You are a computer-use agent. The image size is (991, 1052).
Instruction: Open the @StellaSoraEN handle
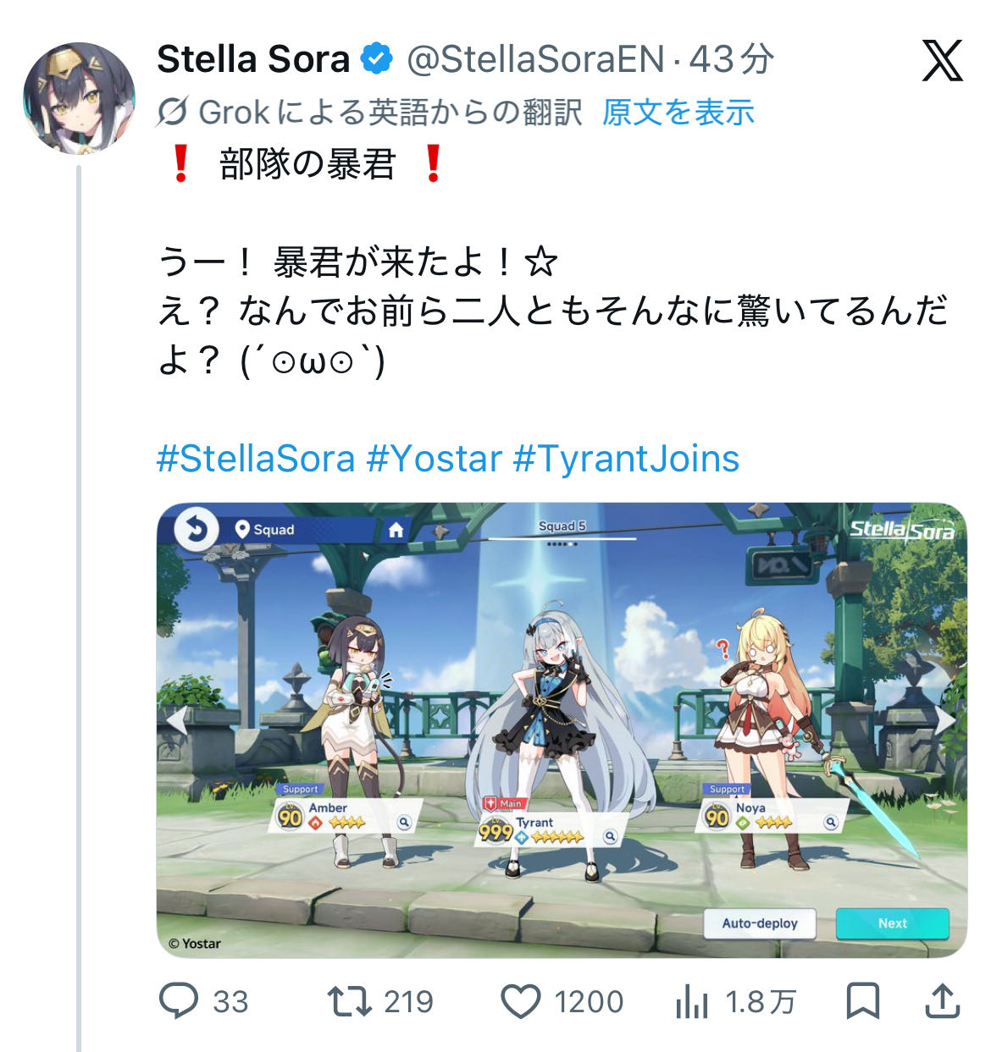point(535,59)
